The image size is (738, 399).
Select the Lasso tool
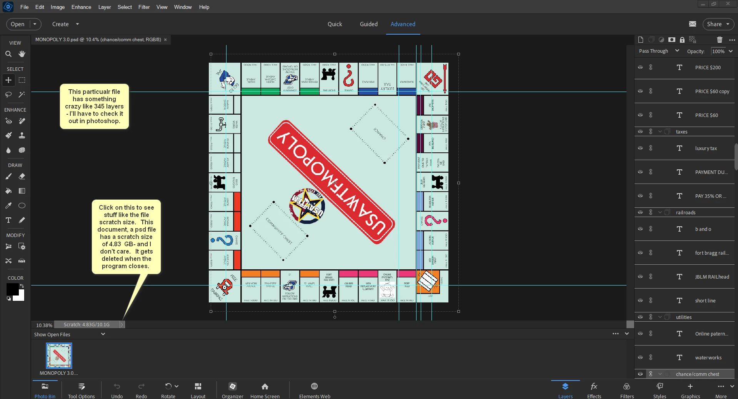8,94
